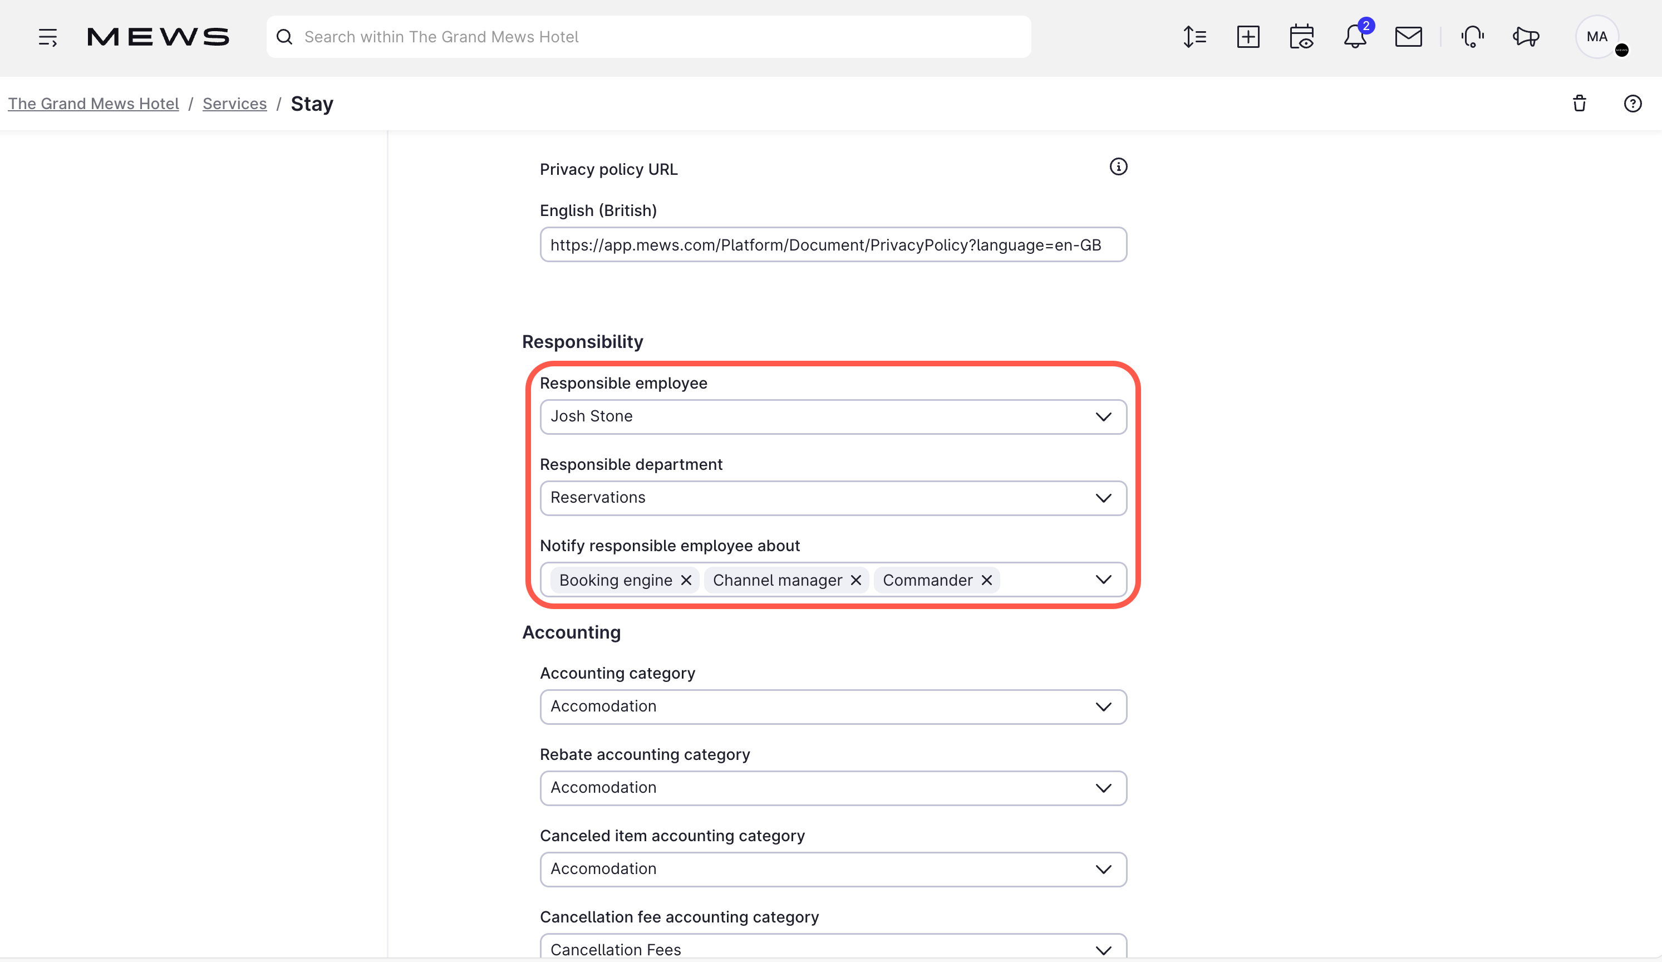Open the list density sorting icon
Viewport: 1662px width, 962px height.
[1194, 37]
